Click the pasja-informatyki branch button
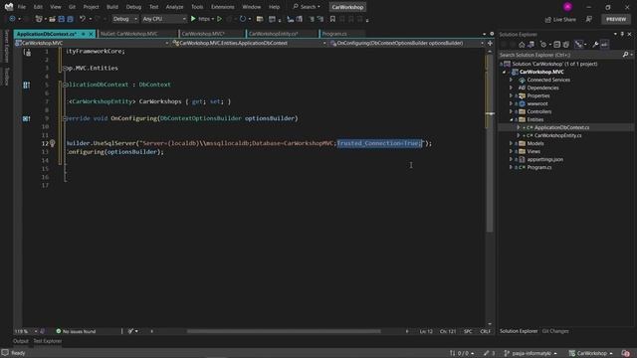Image resolution: width=637 pixels, height=358 pixels. pyautogui.click(x=531, y=354)
